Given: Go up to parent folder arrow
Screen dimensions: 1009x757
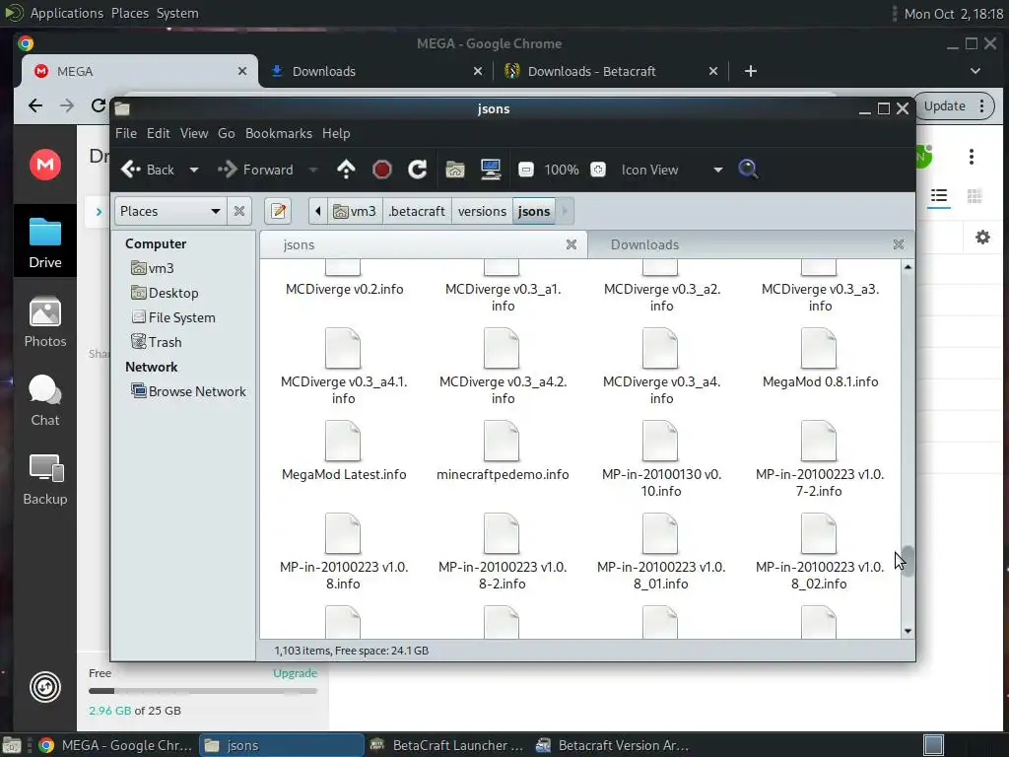Looking at the screenshot, I should (346, 170).
